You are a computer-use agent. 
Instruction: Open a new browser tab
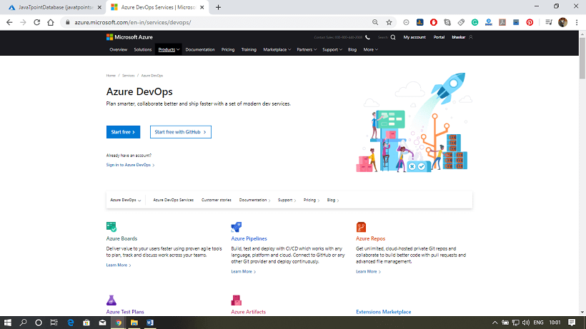tap(218, 7)
